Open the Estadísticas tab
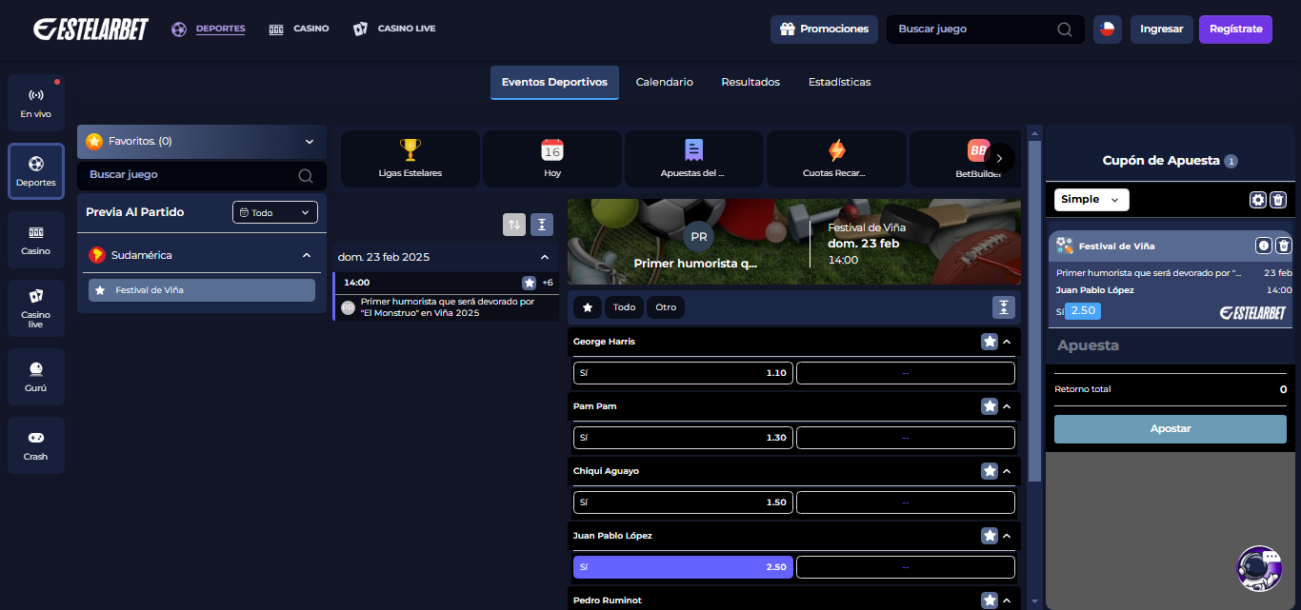The width and height of the screenshot is (1301, 610). pos(839,83)
